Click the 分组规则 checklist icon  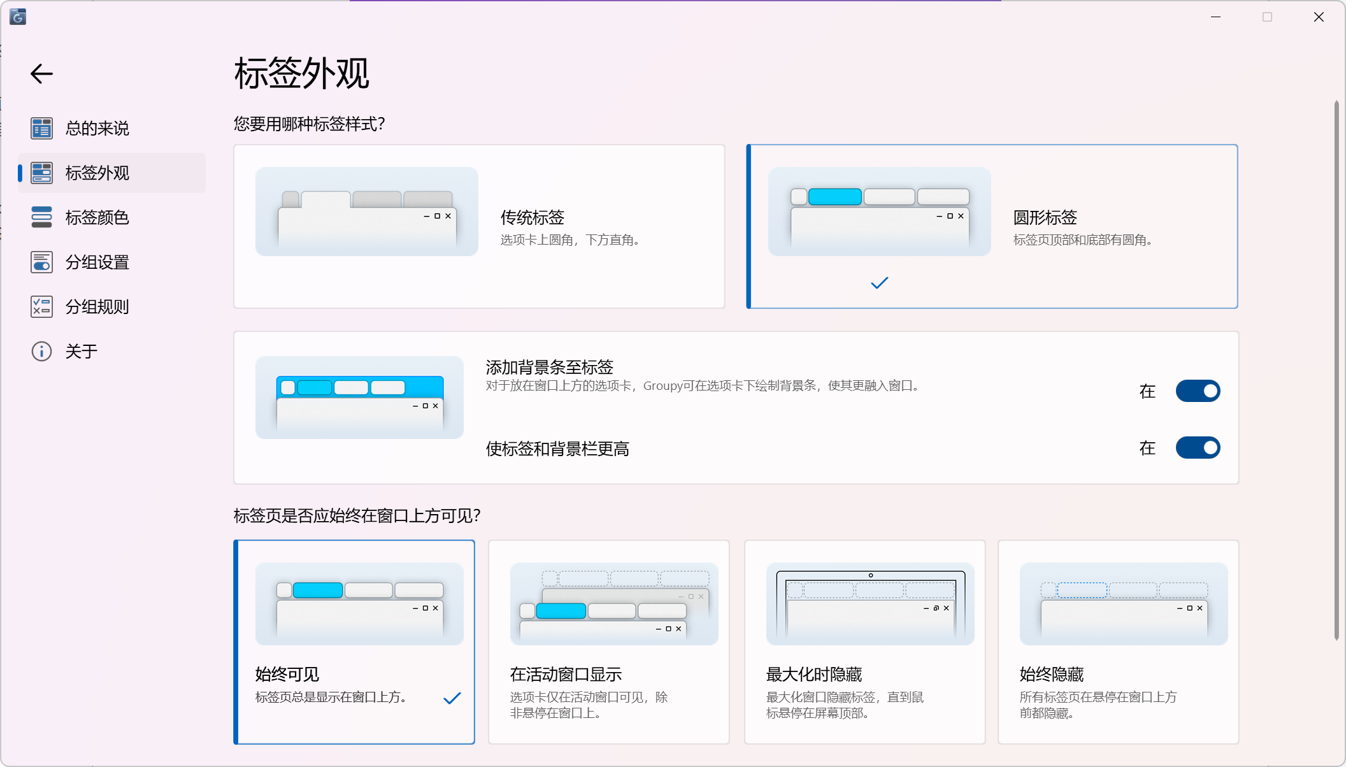click(x=41, y=306)
